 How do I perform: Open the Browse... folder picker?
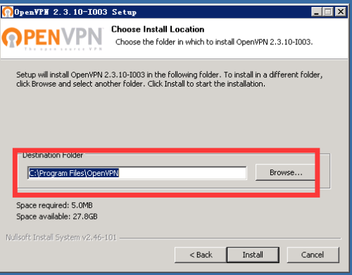tap(285, 172)
